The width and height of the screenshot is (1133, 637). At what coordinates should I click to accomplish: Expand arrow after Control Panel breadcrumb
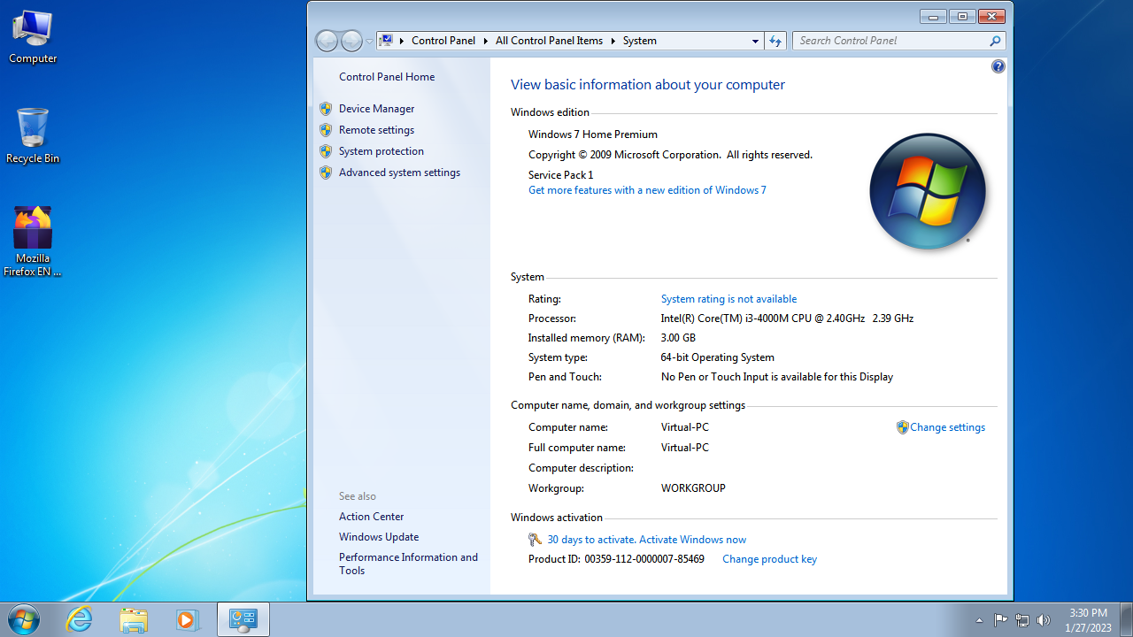click(485, 41)
